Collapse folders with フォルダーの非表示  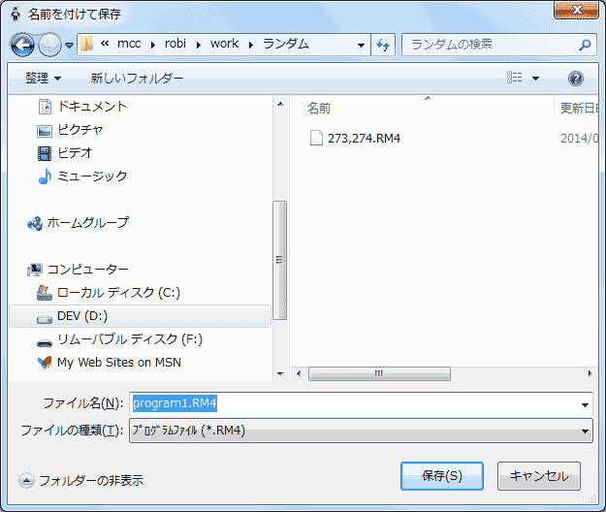pos(81,480)
